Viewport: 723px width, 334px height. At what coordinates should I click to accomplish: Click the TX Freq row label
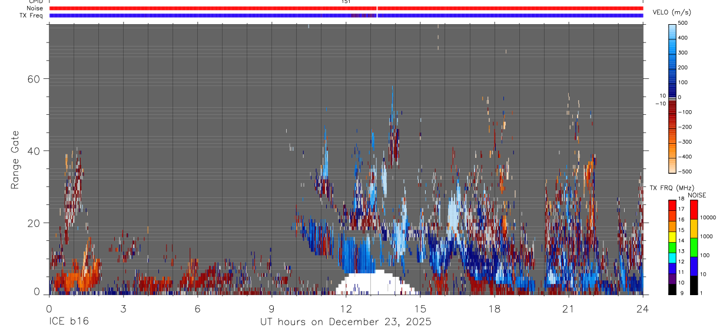31,15
